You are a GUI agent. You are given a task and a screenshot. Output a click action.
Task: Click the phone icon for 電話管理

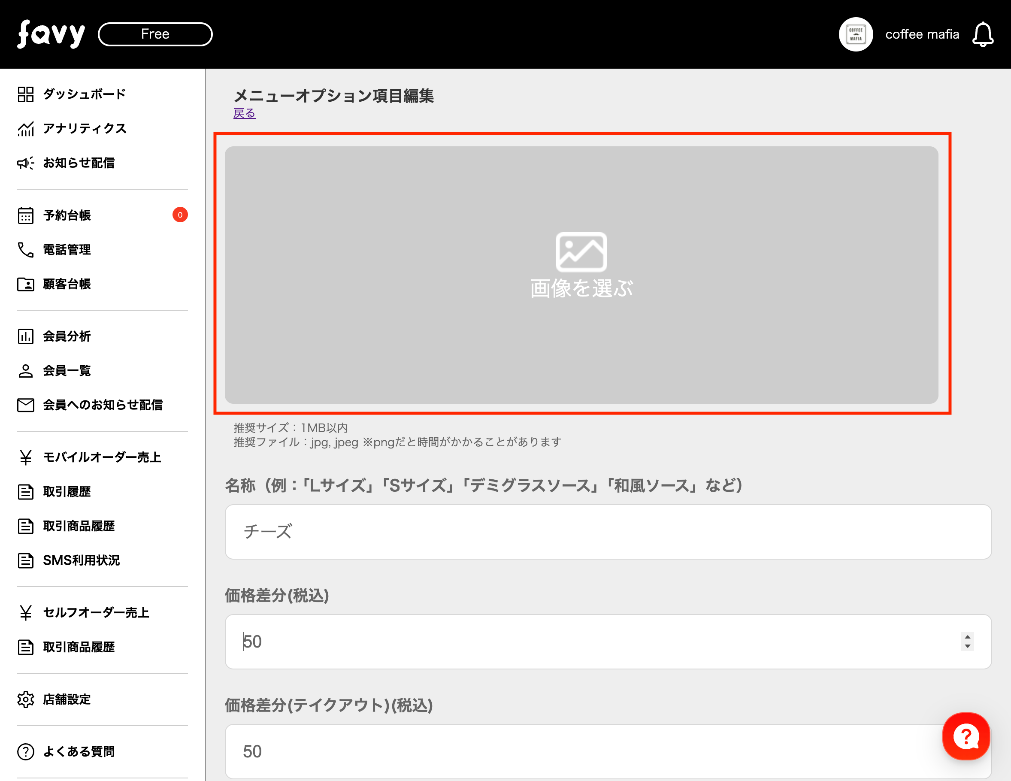(x=25, y=249)
